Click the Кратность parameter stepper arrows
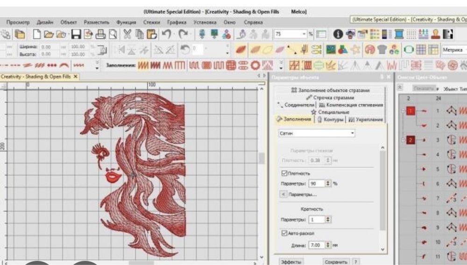The image size is (467, 265). [x=328, y=219]
